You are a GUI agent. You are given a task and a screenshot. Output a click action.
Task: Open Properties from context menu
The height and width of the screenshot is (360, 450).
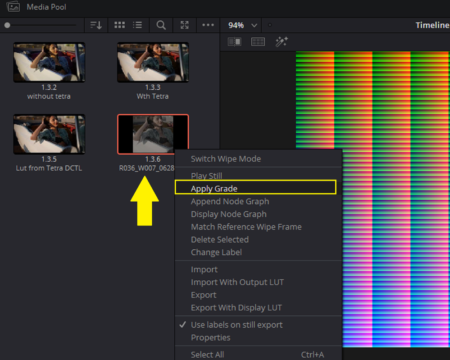[258, 337]
